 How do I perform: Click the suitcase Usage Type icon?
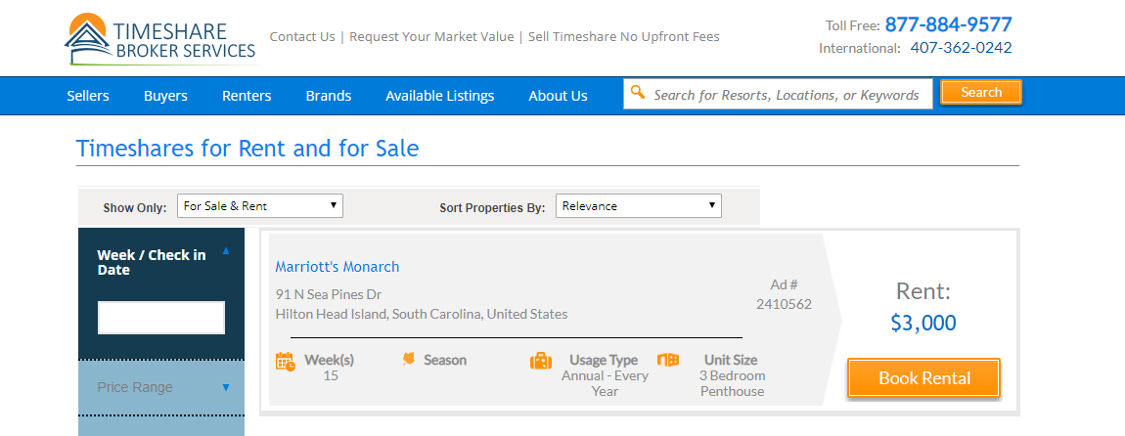pos(541,360)
